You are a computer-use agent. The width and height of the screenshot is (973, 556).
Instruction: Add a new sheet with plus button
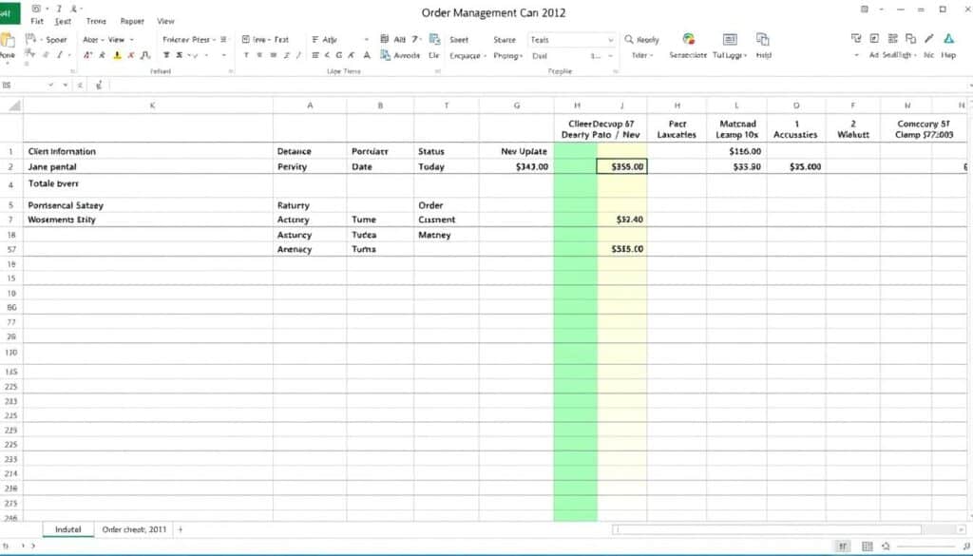(x=181, y=529)
